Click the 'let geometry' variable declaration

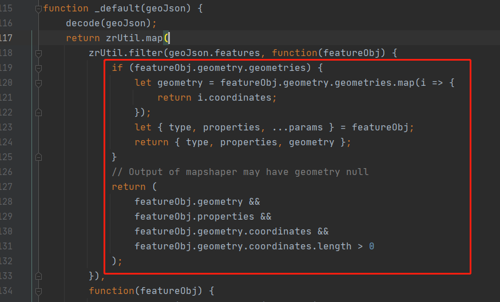click(168, 83)
